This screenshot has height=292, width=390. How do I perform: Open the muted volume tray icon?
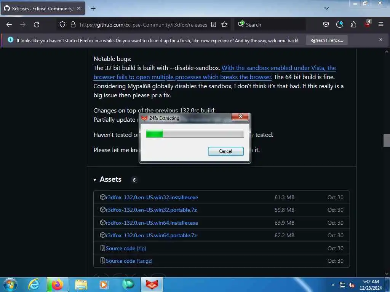coord(352,285)
